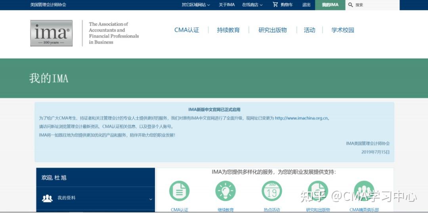Click the notice title IMA新版中文官网已正式启用
428x214 pixels.
click(x=214, y=109)
